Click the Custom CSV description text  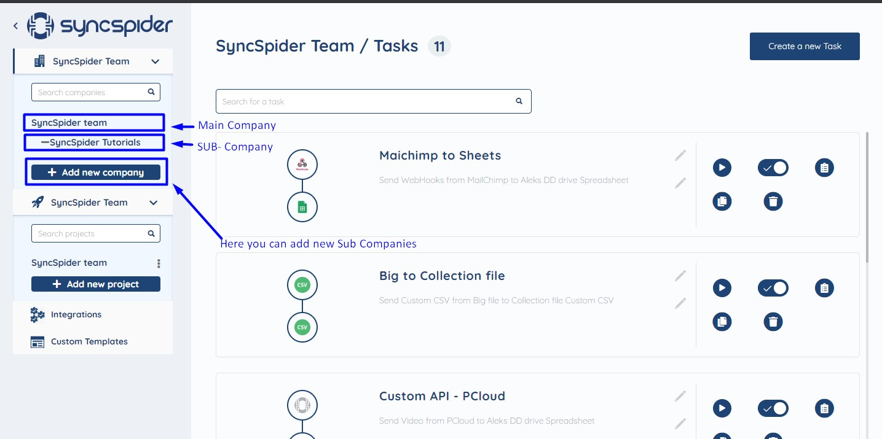[496, 300]
